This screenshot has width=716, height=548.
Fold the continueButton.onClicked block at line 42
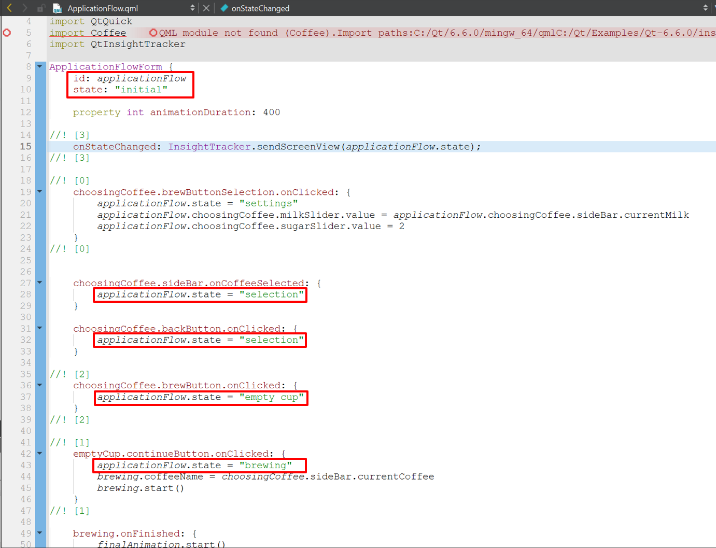(x=39, y=454)
